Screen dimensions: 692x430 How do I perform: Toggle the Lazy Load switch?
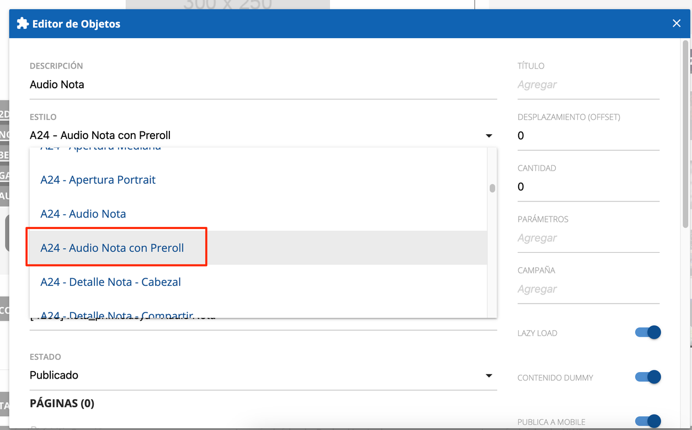pyautogui.click(x=647, y=332)
